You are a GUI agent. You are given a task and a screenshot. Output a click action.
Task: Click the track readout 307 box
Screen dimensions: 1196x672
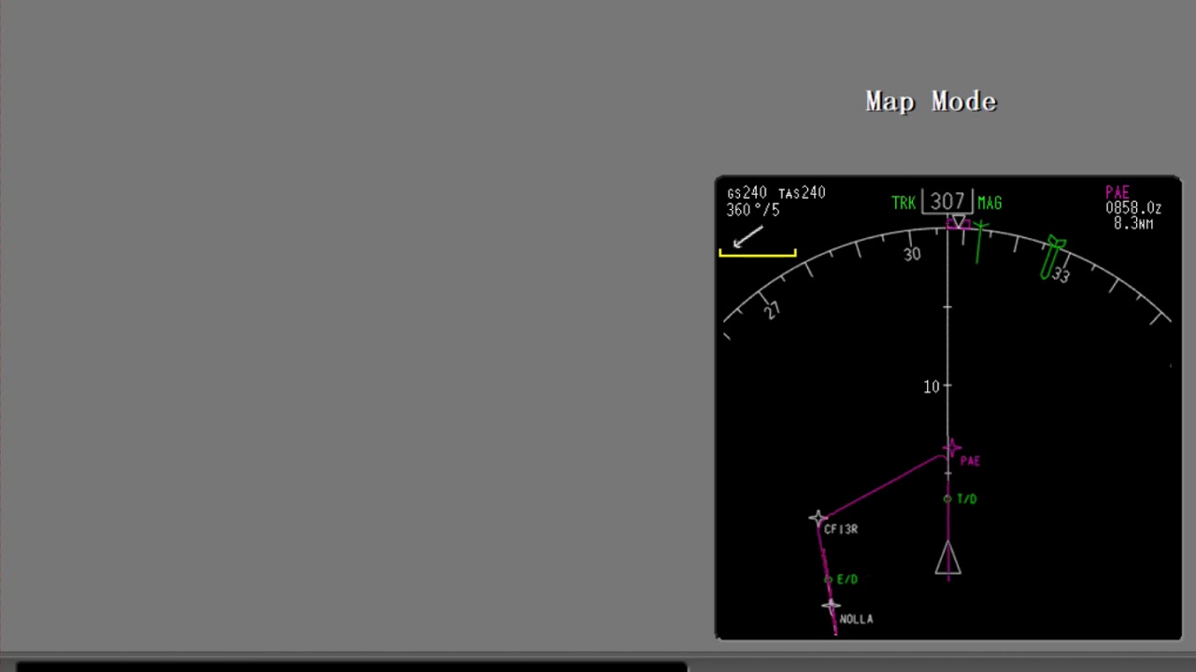pyautogui.click(x=947, y=202)
